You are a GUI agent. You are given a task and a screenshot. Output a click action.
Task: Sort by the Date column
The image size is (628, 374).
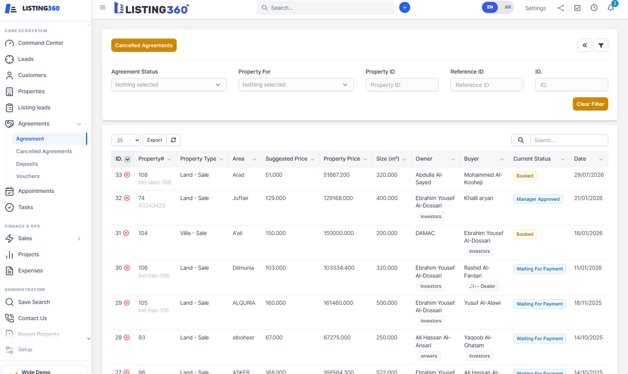[589, 159]
